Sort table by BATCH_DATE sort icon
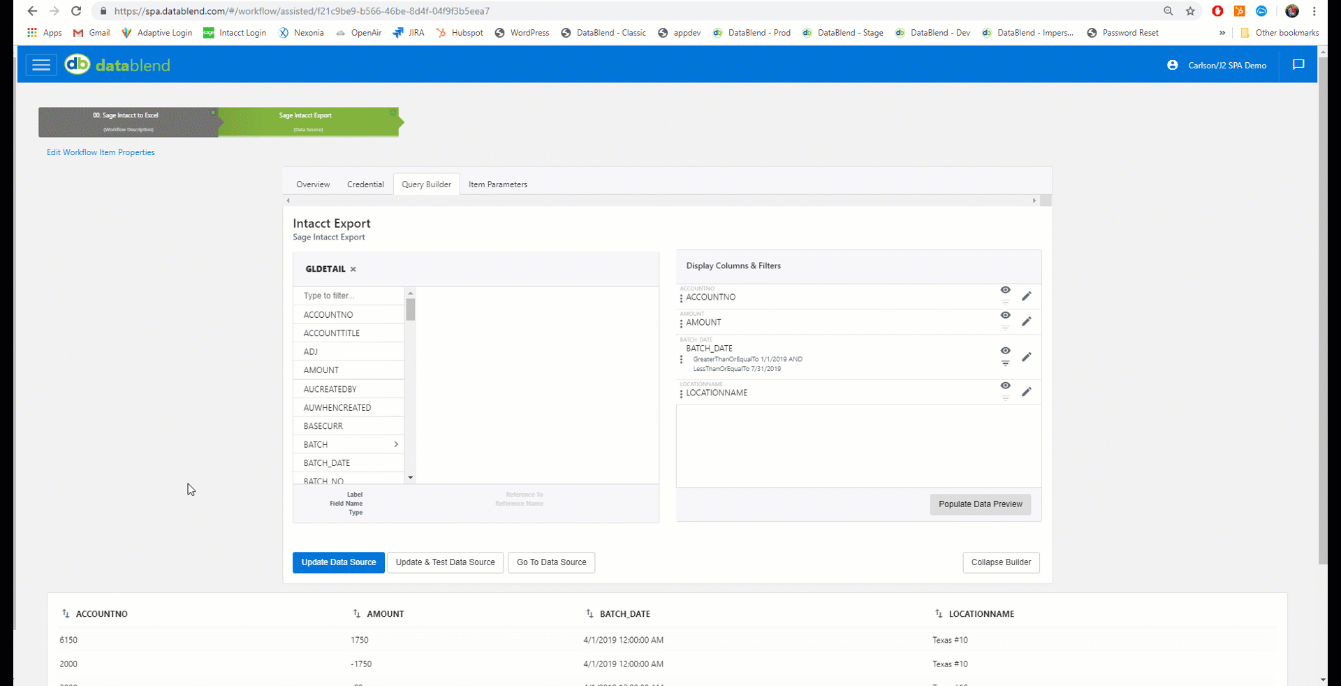This screenshot has width=1341, height=686. (589, 613)
